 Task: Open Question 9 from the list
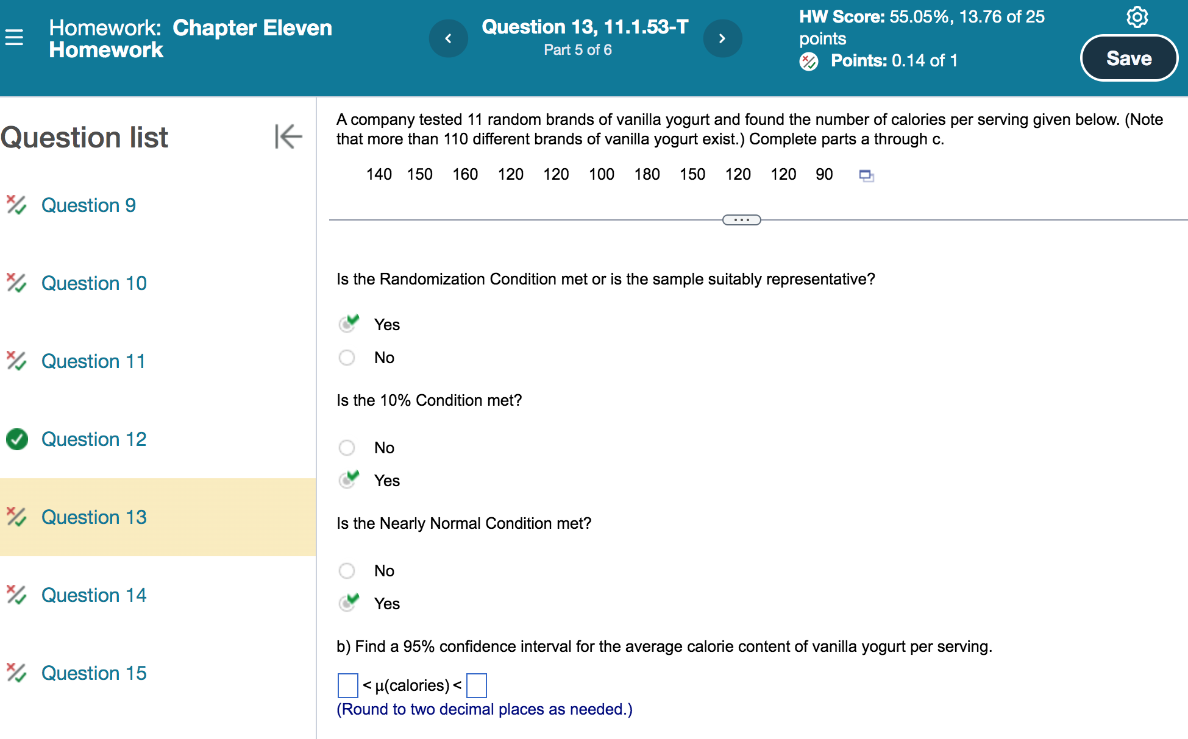point(88,205)
